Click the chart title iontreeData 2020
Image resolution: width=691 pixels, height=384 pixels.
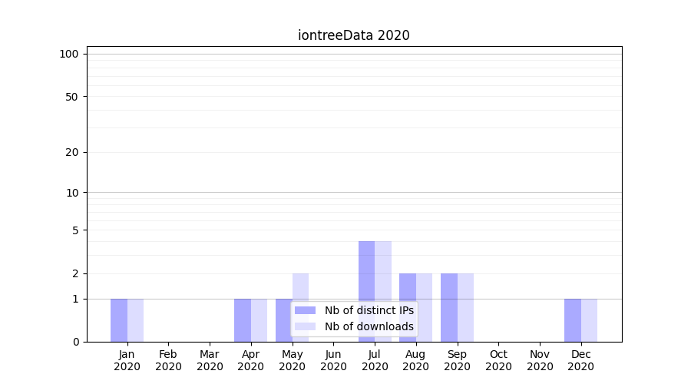pos(353,35)
